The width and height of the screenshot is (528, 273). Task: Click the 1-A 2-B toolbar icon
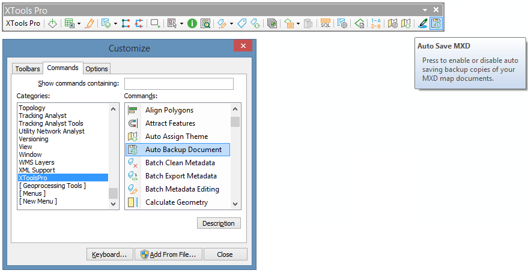(x=376, y=23)
